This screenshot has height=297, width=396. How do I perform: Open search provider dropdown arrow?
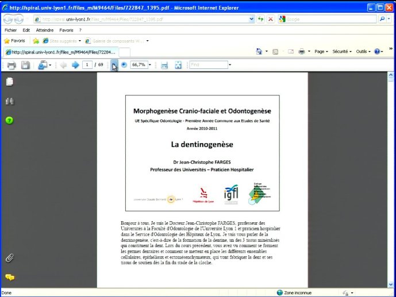(x=389, y=19)
